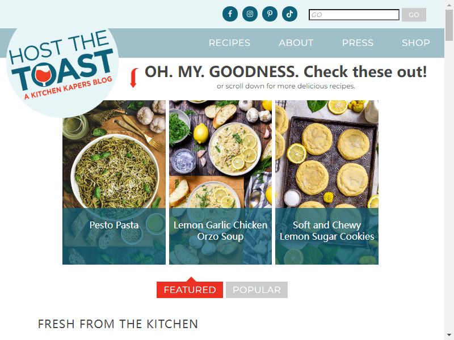This screenshot has width=454, height=340.
Task: Click the lemon sugar cookies tray photo
Action: click(327, 154)
